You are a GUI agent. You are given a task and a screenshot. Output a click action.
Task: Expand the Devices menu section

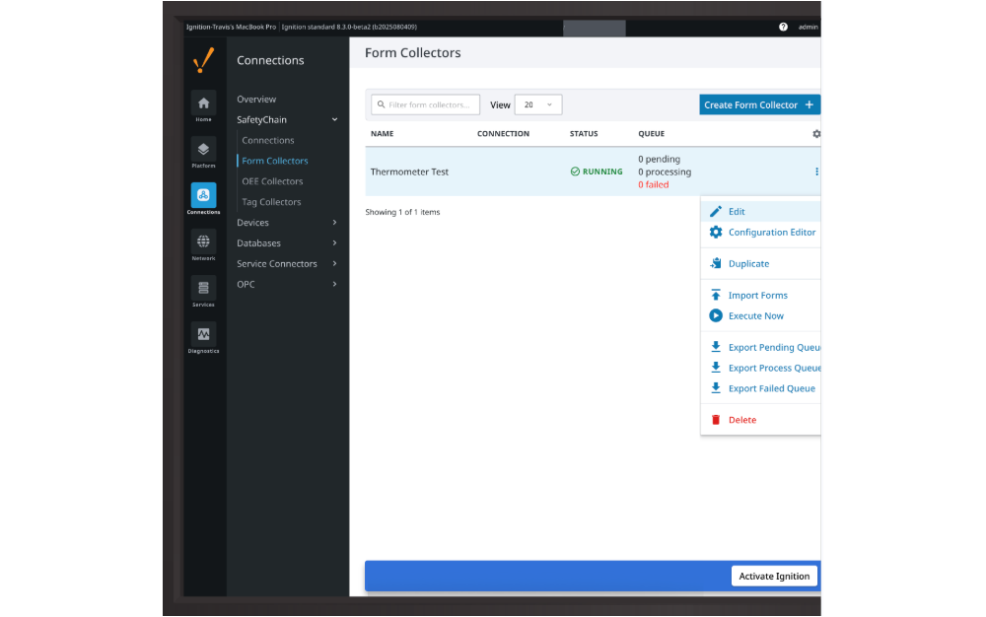334,223
